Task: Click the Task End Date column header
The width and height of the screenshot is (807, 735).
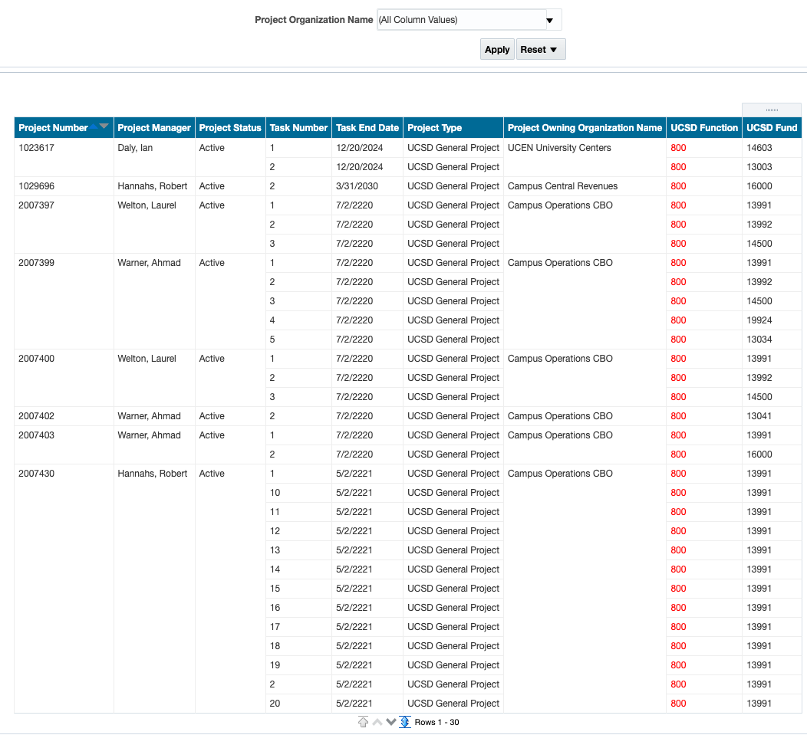Action: point(367,128)
